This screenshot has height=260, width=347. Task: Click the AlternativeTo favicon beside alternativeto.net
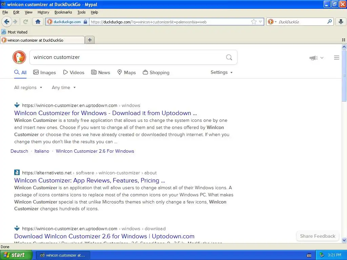point(17,172)
